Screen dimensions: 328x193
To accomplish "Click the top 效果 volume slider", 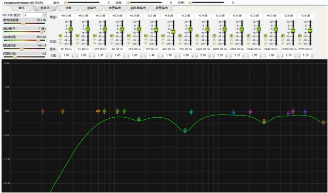I will coord(207,3).
